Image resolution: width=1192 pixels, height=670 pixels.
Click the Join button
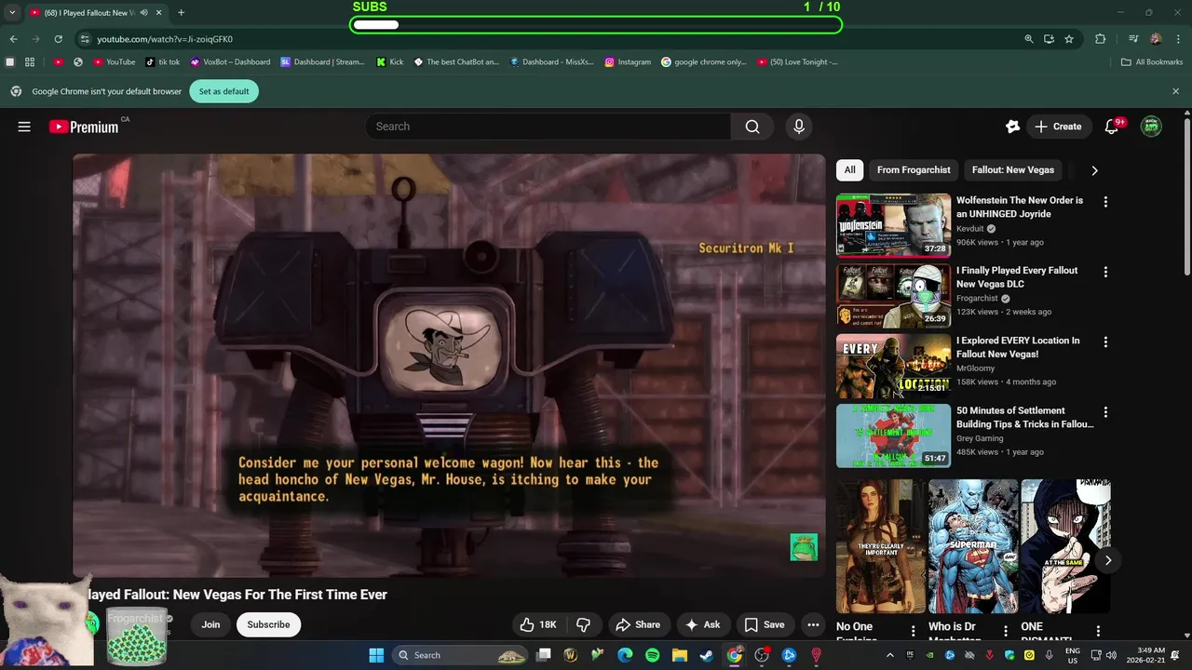pos(210,624)
